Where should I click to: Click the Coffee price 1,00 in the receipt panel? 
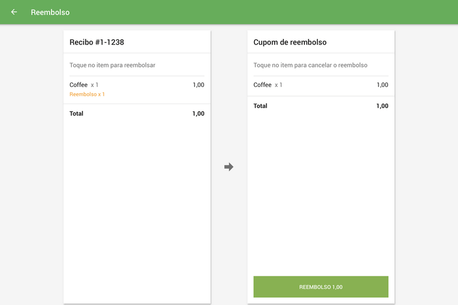(x=198, y=85)
